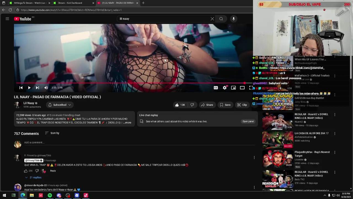Open Roblox from the taskbar
Viewport: 353px width, 199px height.
77,195
